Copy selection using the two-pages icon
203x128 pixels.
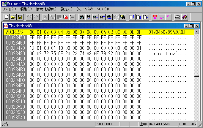point(52,17)
